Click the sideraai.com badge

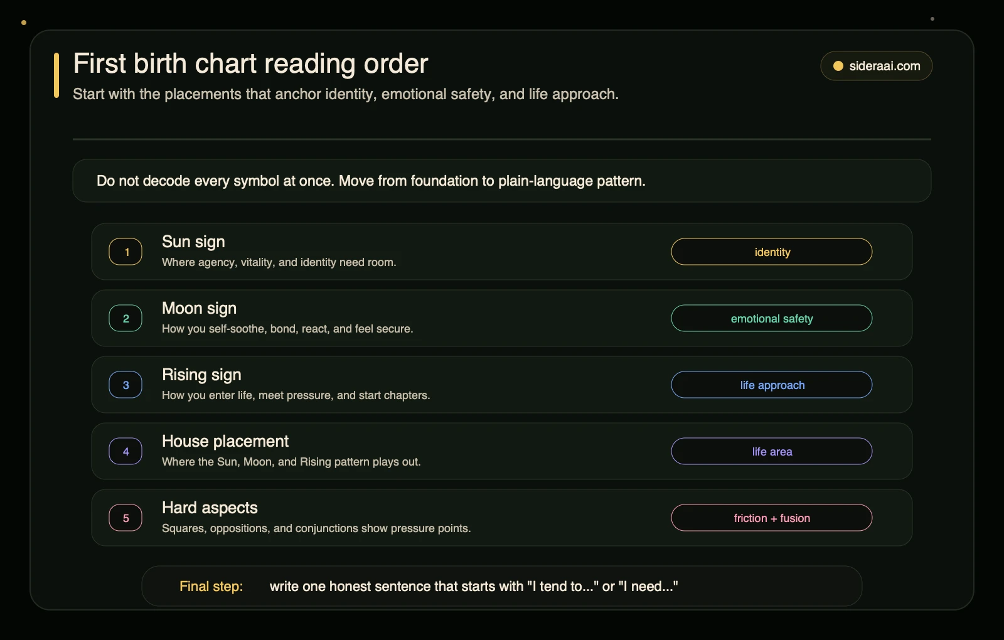coord(876,66)
